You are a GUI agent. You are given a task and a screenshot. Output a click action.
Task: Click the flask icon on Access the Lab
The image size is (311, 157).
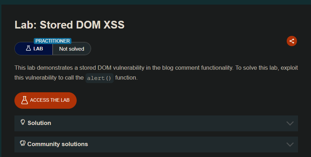[24, 100]
